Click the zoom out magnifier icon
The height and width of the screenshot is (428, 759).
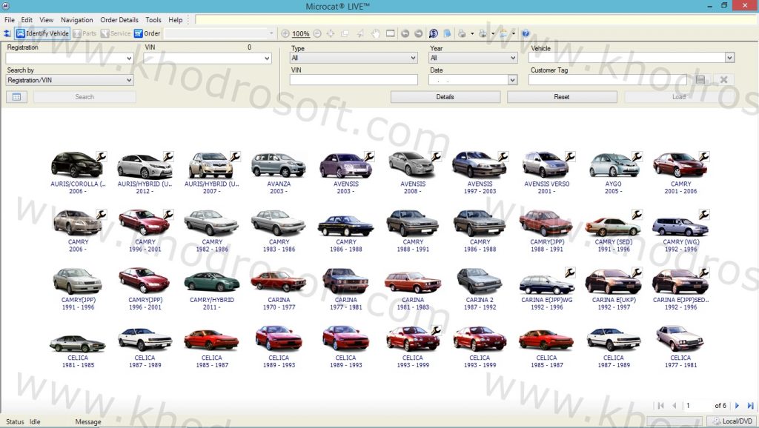pyautogui.click(x=317, y=33)
